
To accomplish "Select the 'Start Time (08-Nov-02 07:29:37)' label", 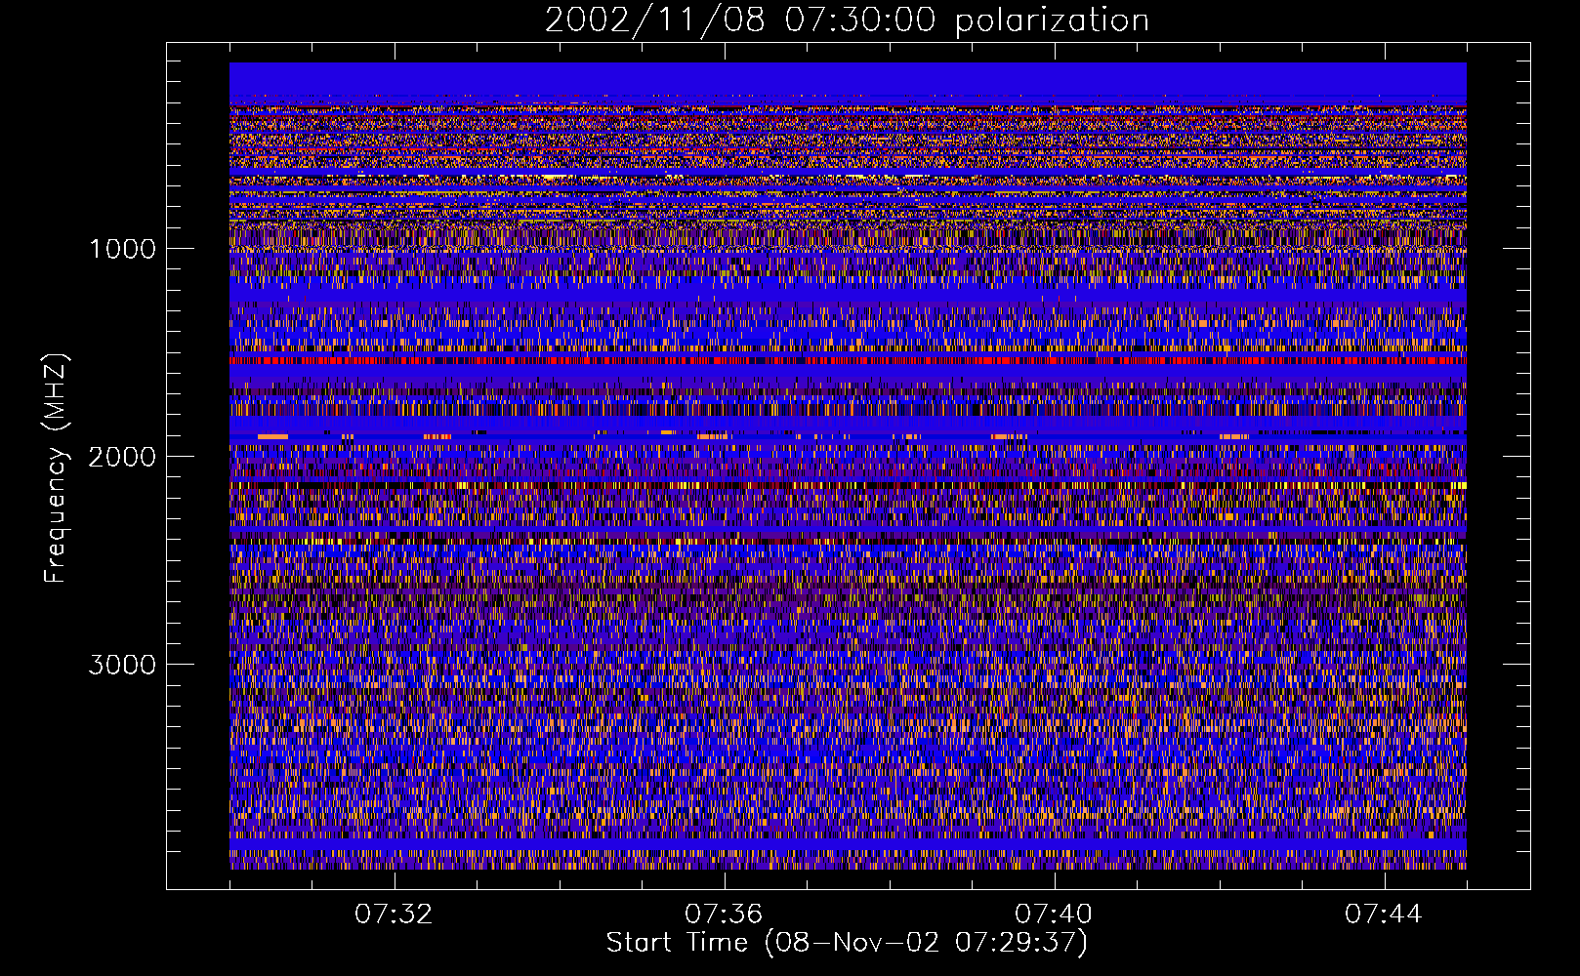I will pyautogui.click(x=847, y=943).
